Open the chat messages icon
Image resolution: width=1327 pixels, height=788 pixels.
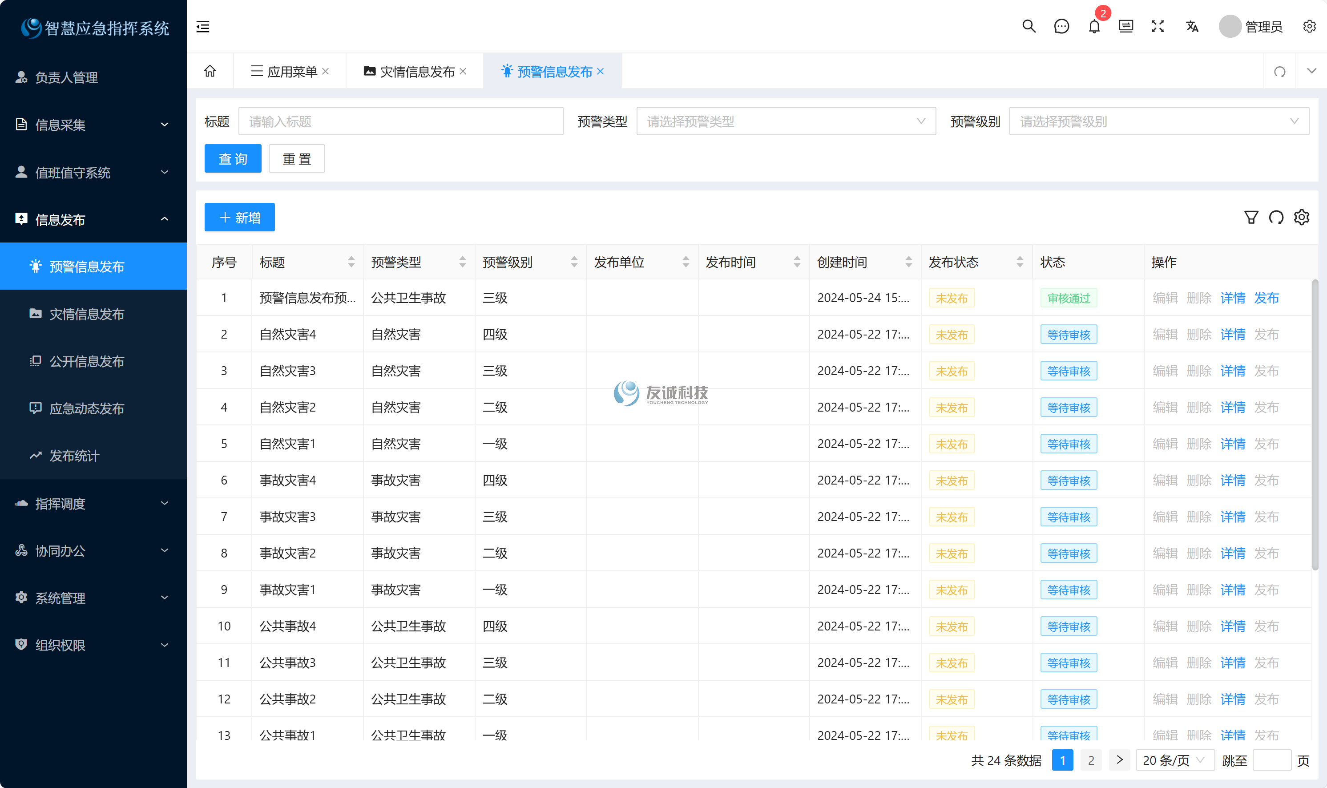pyautogui.click(x=1061, y=27)
